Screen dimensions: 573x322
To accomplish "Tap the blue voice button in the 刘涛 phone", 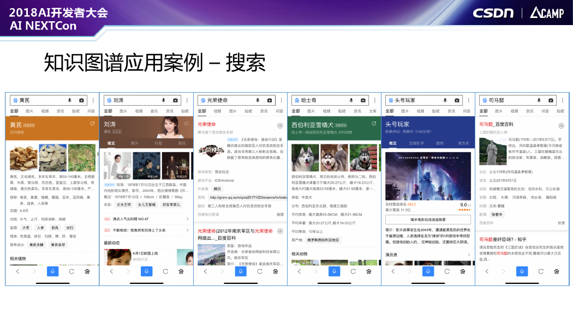I will tap(147, 271).
